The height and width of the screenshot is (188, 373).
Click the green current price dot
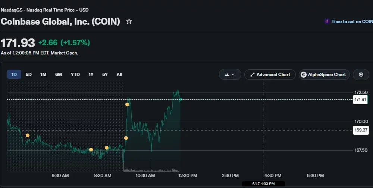[x=181, y=99]
